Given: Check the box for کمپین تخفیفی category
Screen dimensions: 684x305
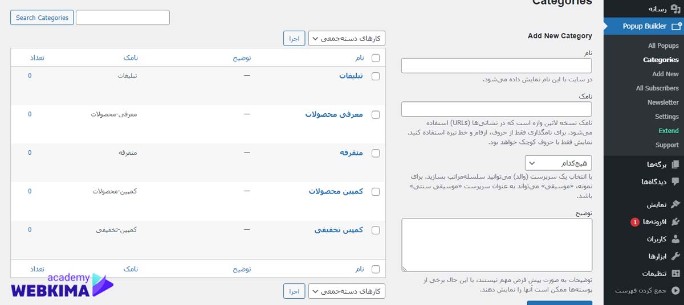Looking at the screenshot, I should click(376, 230).
